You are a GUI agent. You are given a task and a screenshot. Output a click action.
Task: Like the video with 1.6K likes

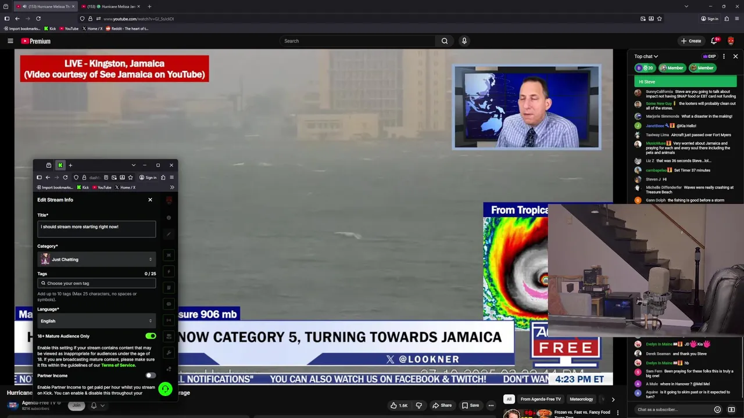pyautogui.click(x=399, y=405)
